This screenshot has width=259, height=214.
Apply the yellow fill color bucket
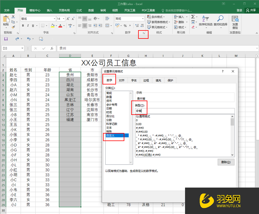pos(53,26)
